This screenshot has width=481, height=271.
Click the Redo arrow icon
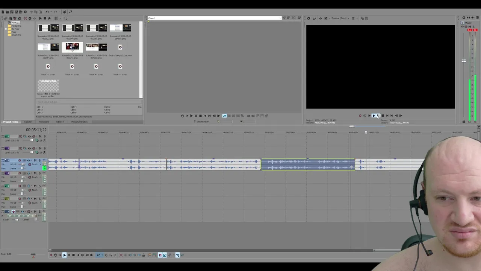coord(55,12)
